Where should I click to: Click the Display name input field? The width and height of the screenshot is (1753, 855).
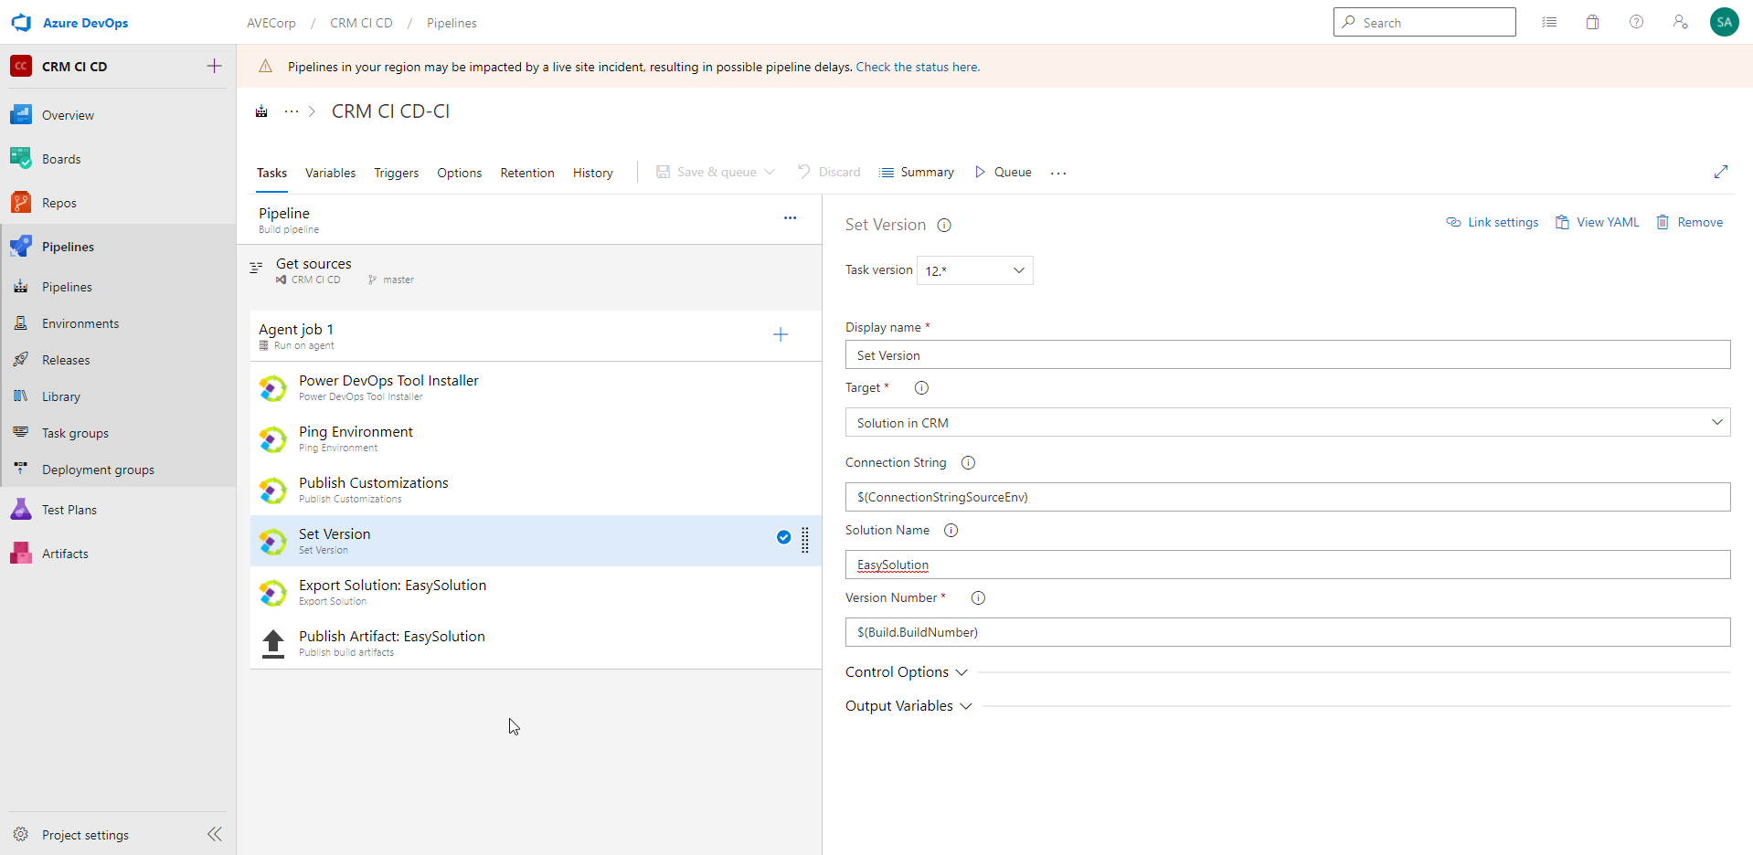point(1287,354)
